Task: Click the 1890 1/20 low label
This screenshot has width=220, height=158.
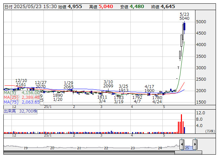Action: 58,97
